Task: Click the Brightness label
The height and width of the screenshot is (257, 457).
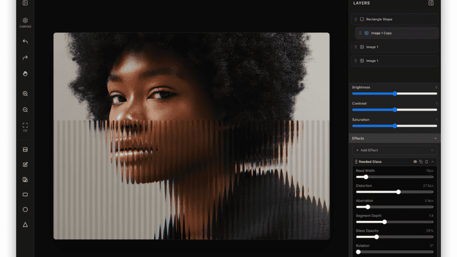Action: pyautogui.click(x=361, y=87)
